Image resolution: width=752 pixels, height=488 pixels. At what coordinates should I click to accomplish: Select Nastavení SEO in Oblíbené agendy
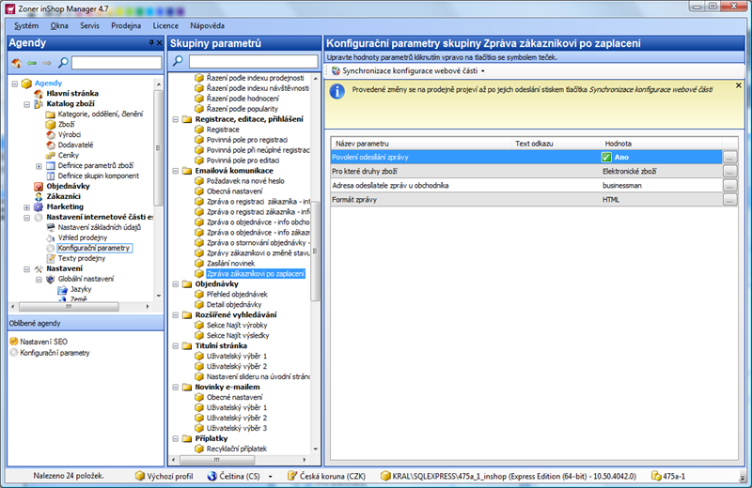(43, 342)
